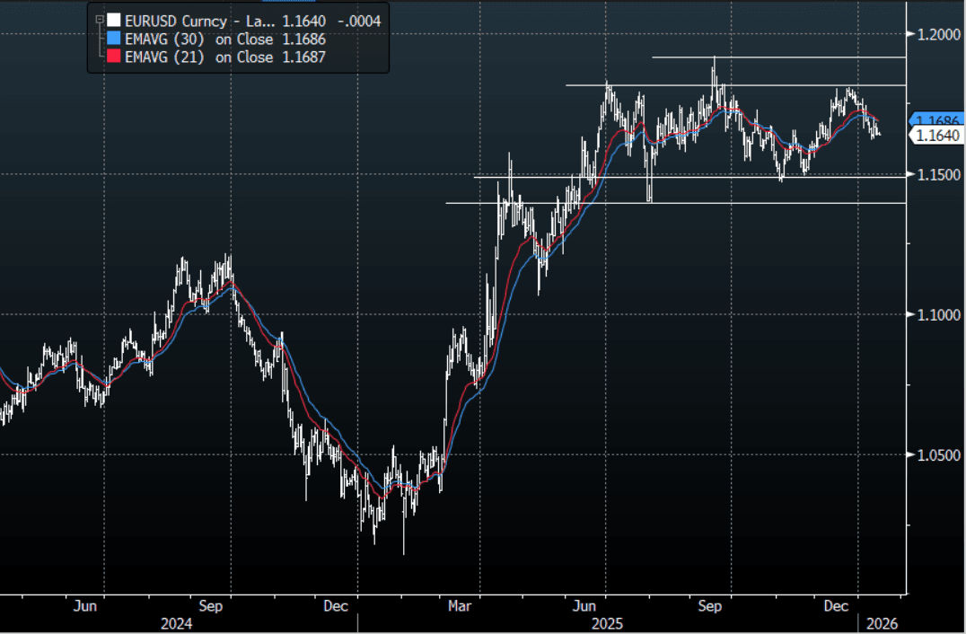Click the 1.0500 label on price axis
The height and width of the screenshot is (634, 966).
tap(939, 454)
